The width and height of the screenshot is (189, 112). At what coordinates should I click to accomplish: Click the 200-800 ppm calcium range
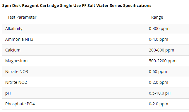point(161,50)
